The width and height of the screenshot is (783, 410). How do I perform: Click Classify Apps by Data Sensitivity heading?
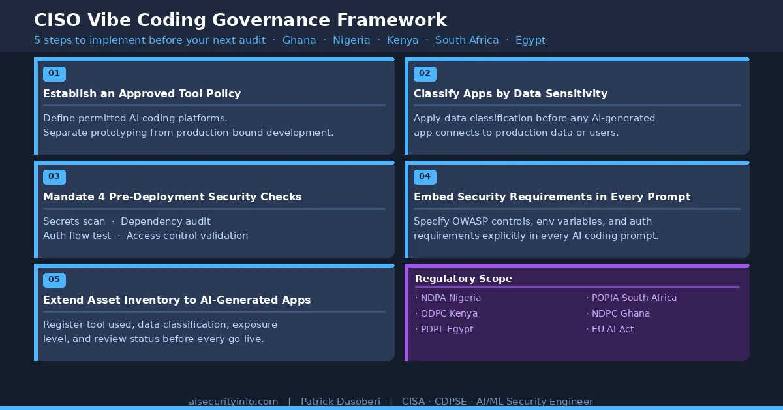510,94
